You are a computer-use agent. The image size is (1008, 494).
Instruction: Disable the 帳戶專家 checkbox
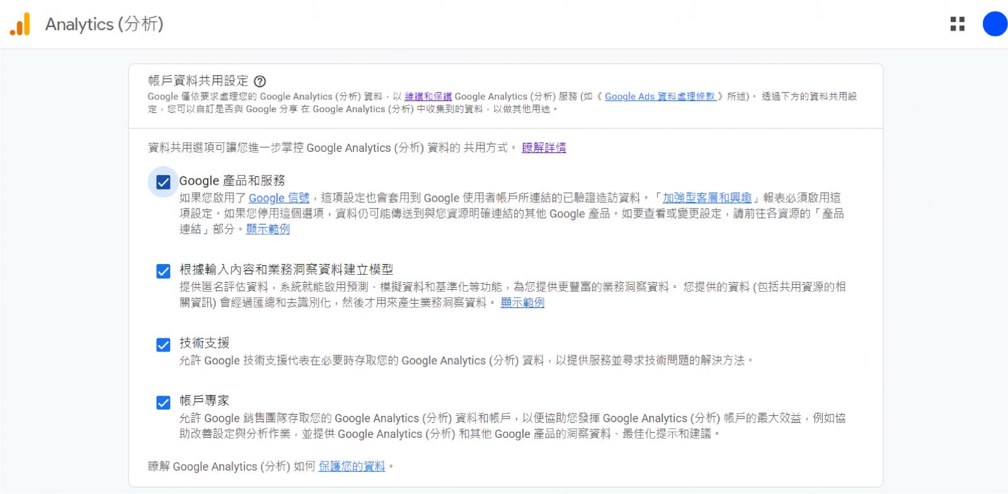click(x=163, y=402)
